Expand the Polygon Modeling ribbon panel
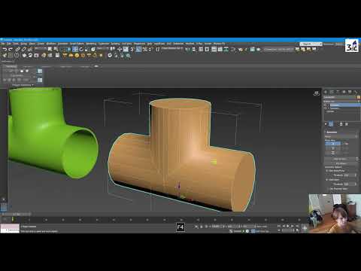The image size is (361, 271). pos(23,85)
